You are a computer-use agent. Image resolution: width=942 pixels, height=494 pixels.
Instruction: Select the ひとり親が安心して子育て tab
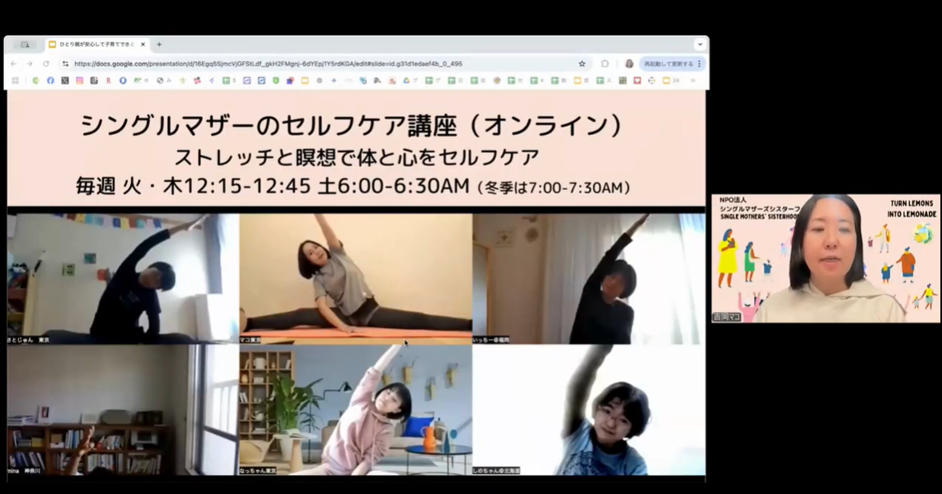point(96,45)
